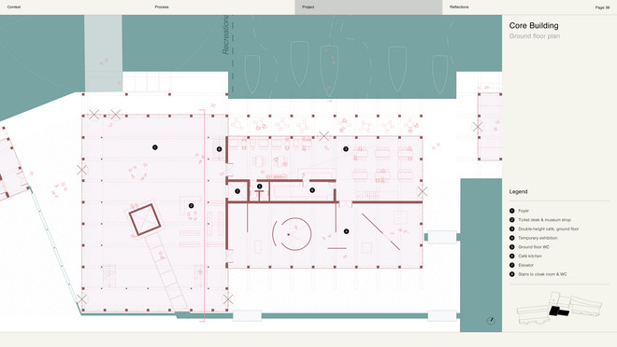The height and width of the screenshot is (347, 617).
Task: Click the north arrow compass icon
Action: pyautogui.click(x=491, y=321)
